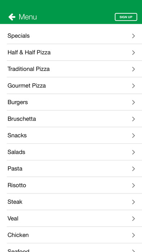Image resolution: width=142 pixels, height=252 pixels.
Task: Click the chevron next to Snacks
Action: pyautogui.click(x=133, y=135)
